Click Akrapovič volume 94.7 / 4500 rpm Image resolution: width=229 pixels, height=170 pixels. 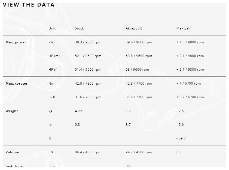[x=139, y=152]
